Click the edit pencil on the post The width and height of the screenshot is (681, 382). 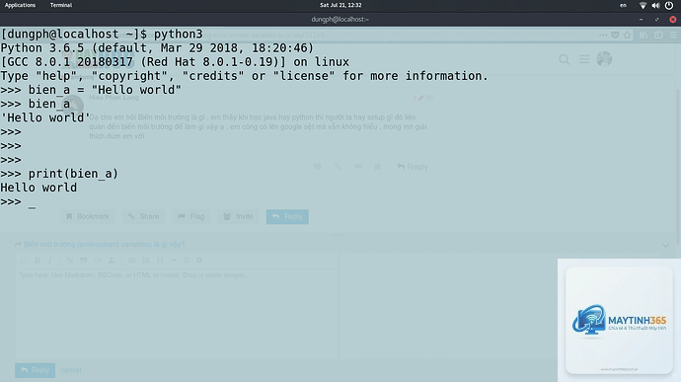click(420, 99)
